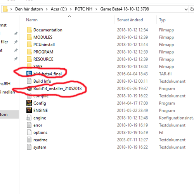Click type 'Konfigurationsinst.' cell of engine
The width and height of the screenshot is (194, 194).
point(177,118)
